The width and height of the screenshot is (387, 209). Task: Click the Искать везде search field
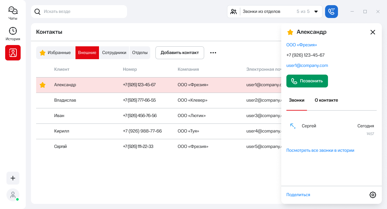pyautogui.click(x=81, y=12)
